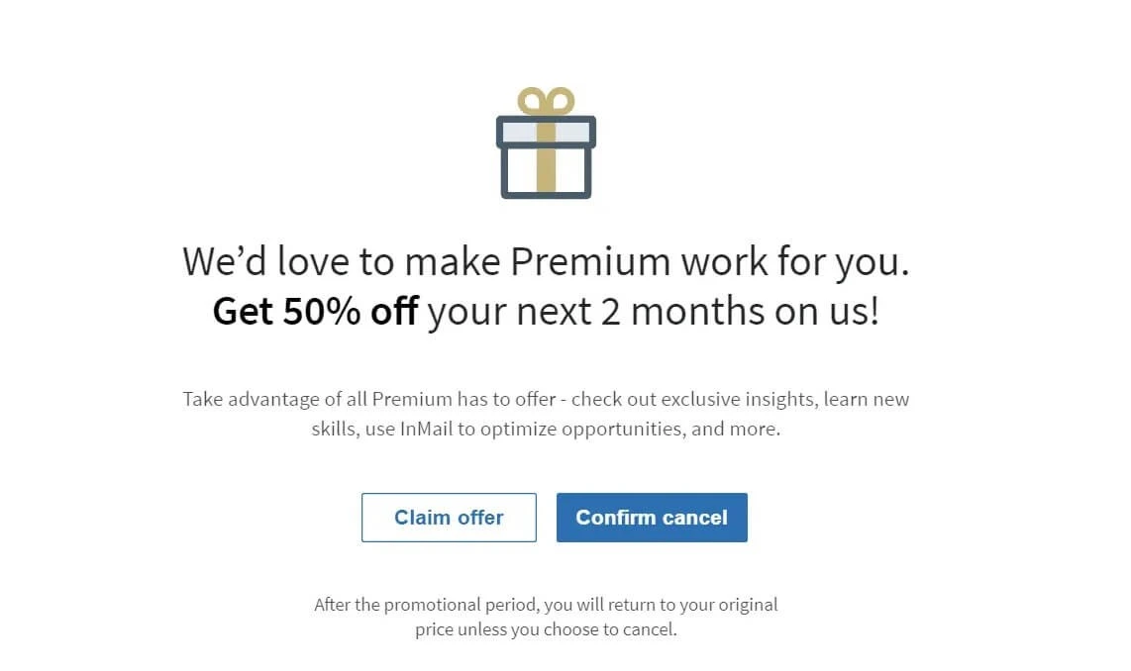Click the next 2 months headline line
Screen dimensions: 1131x671
coord(546,310)
